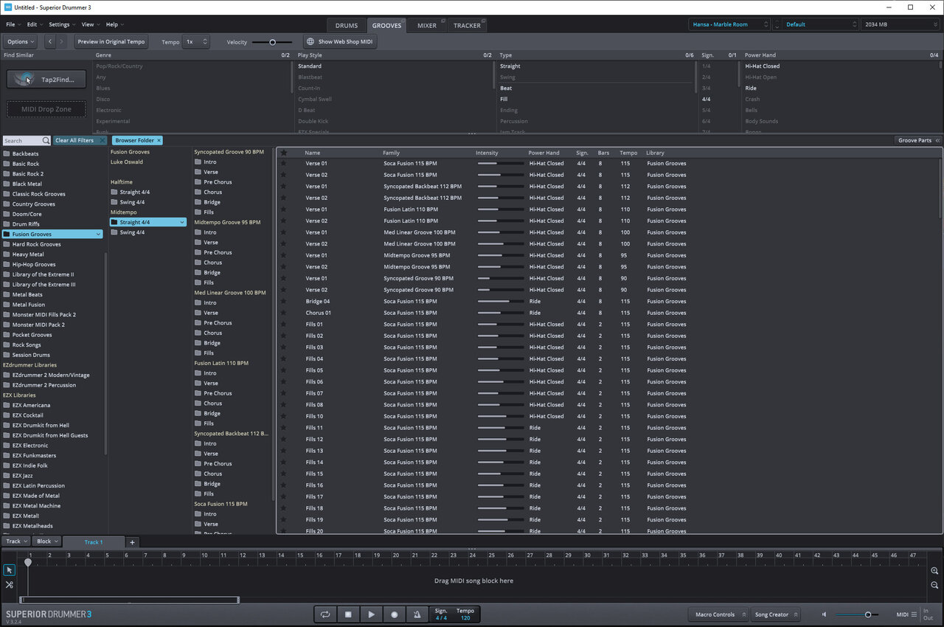Expand the Song Creator panel
This screenshot has height=627, width=944.
tap(777, 614)
